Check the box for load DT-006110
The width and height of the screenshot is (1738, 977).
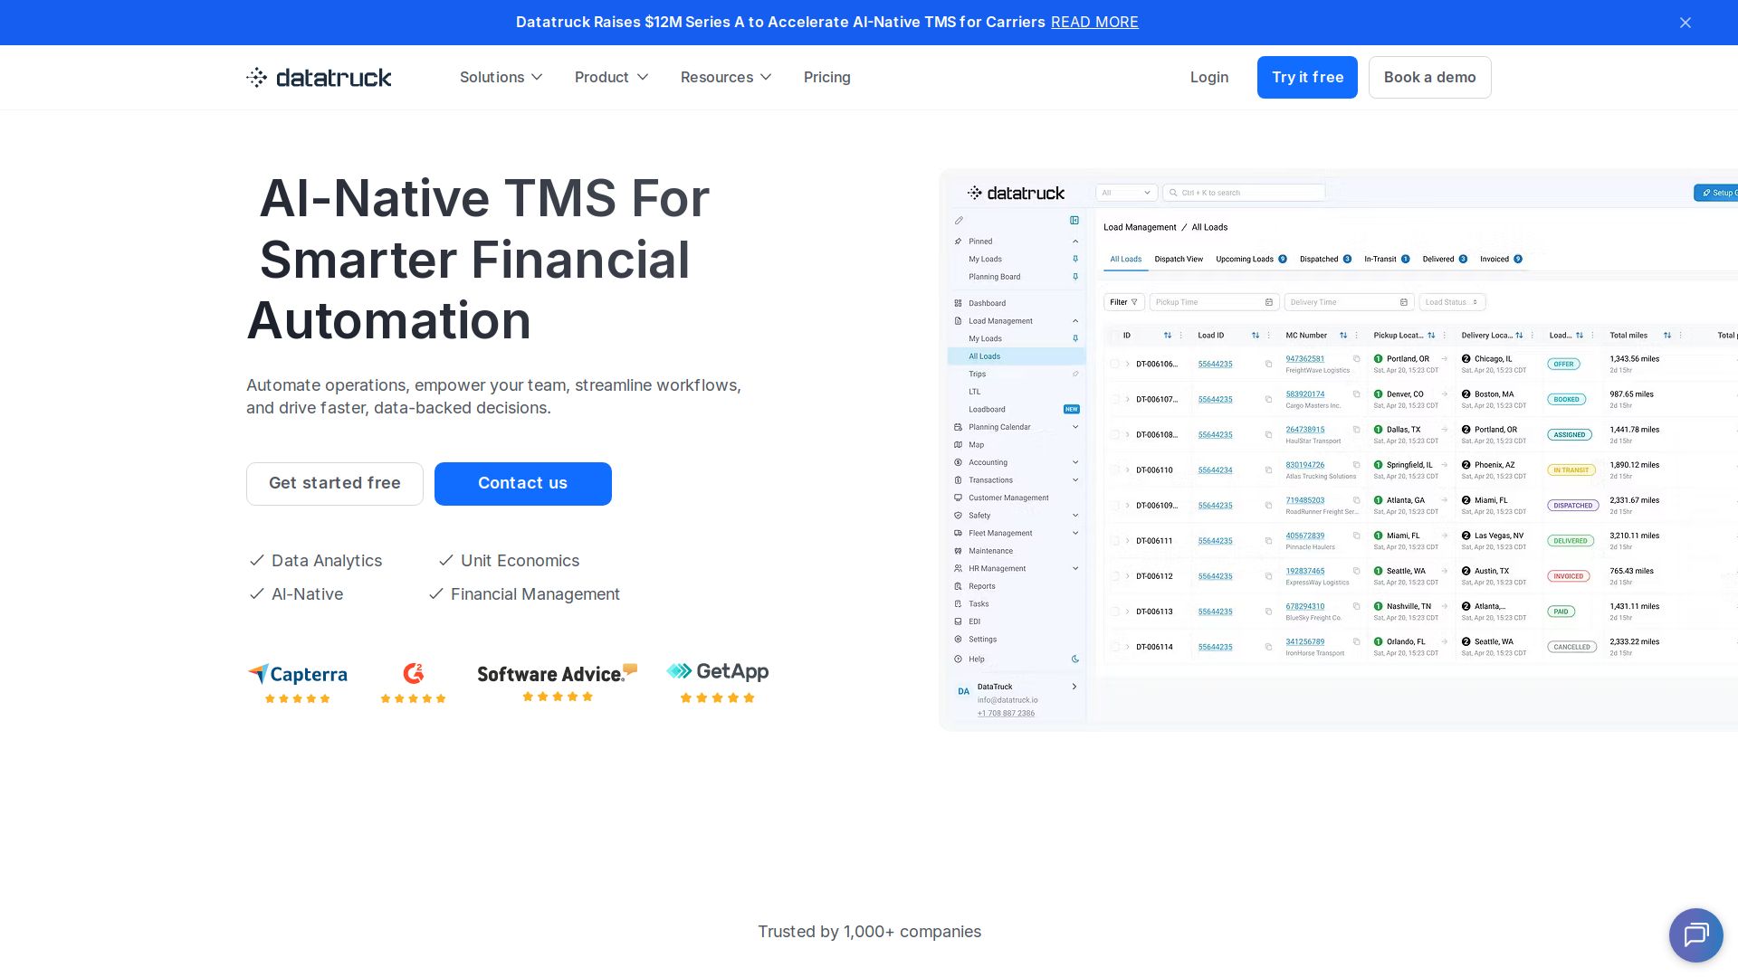(1114, 470)
